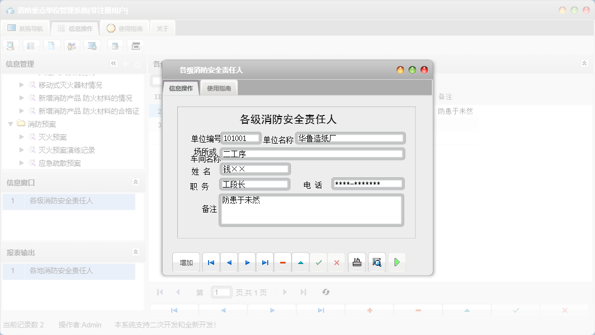Screen dimensions: 595x335
Task: Click the page number input field
Action: (x=221, y=292)
